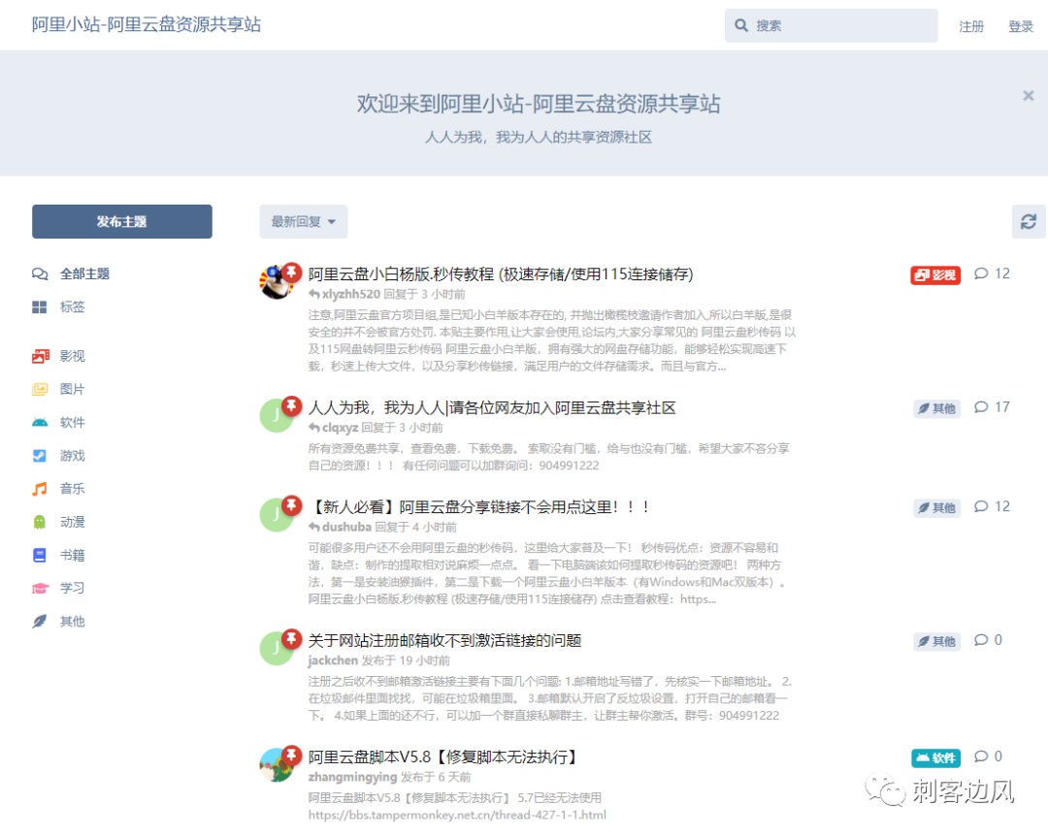The image size is (1048, 837).
Task: Click username xlyzhh520
Action: (351, 294)
